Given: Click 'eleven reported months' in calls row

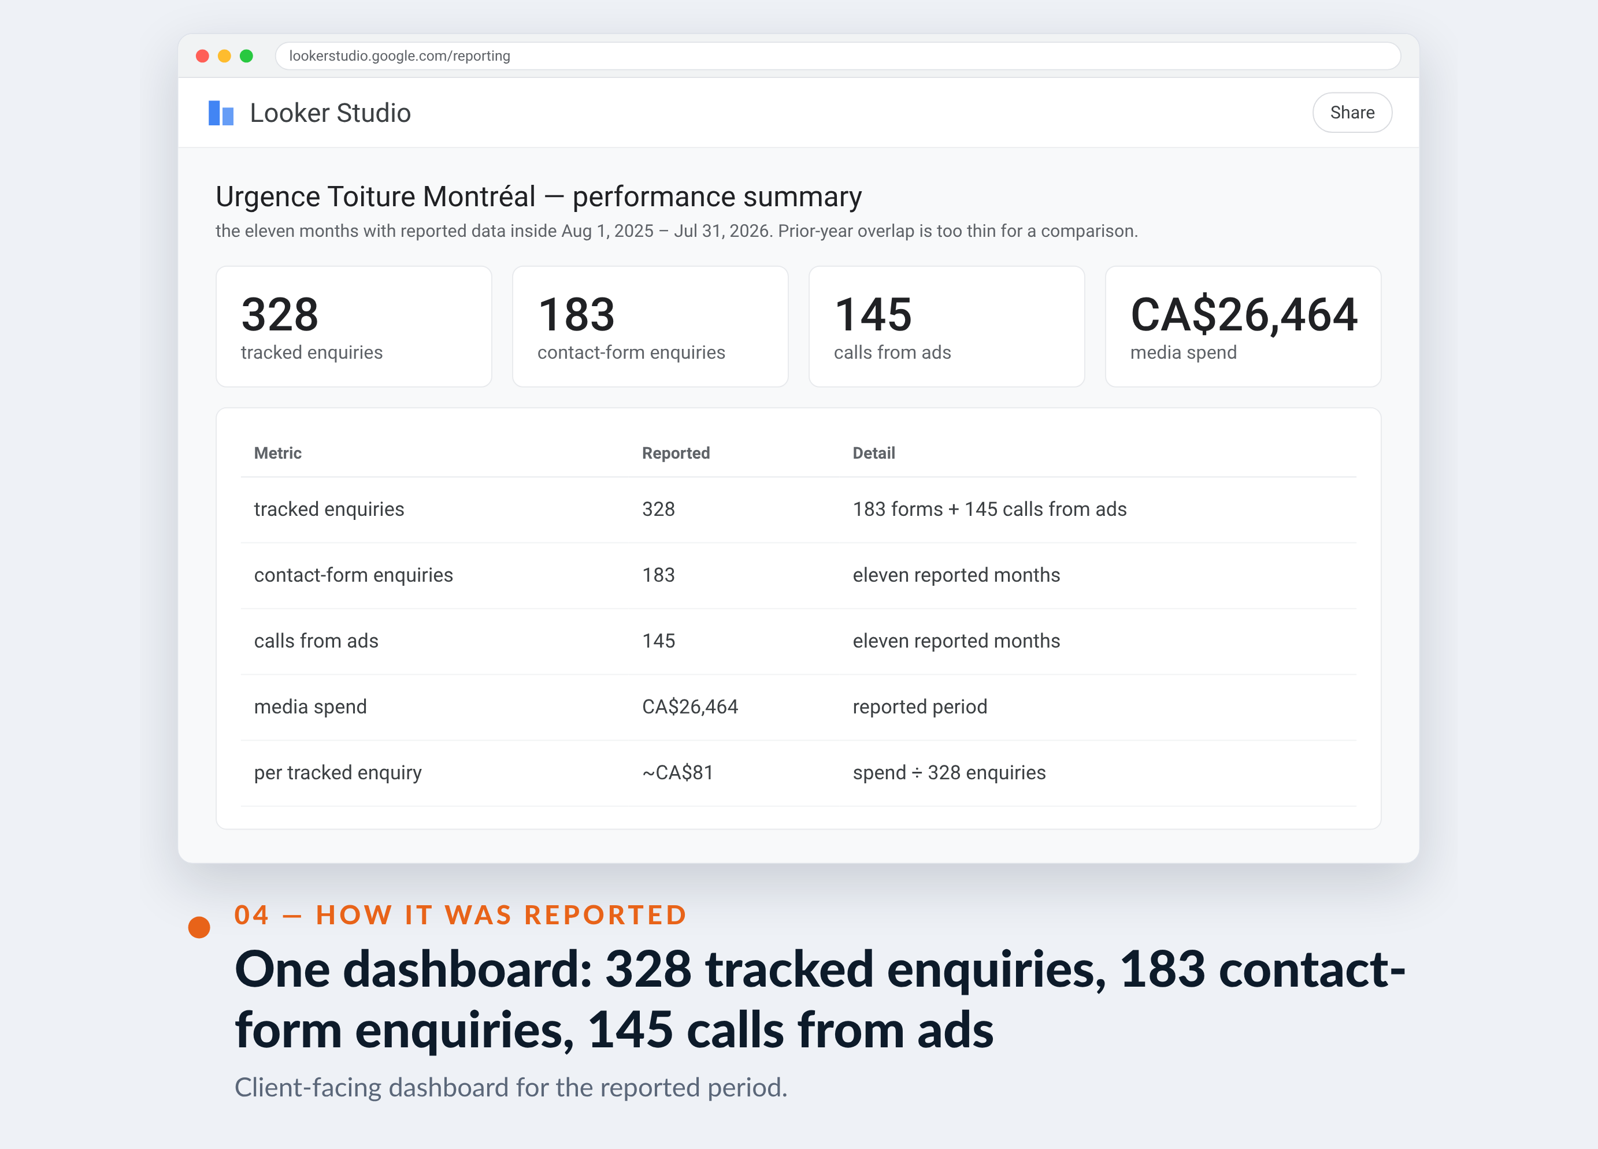Looking at the screenshot, I should coord(956,641).
